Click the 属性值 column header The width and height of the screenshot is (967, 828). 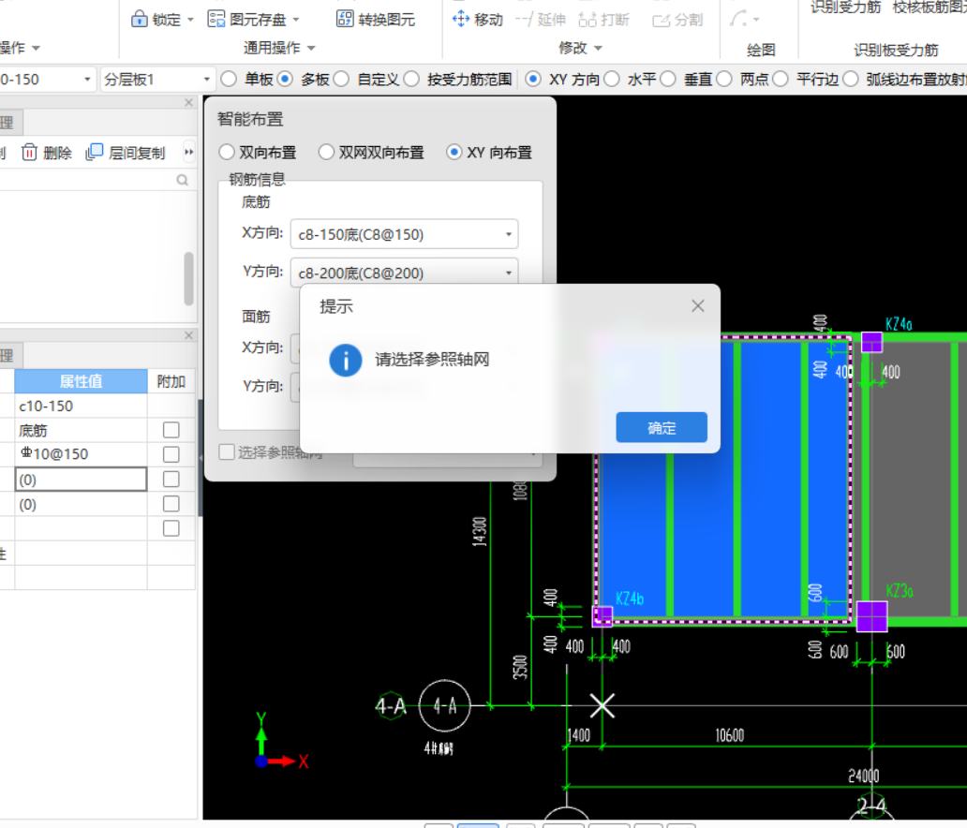point(81,381)
